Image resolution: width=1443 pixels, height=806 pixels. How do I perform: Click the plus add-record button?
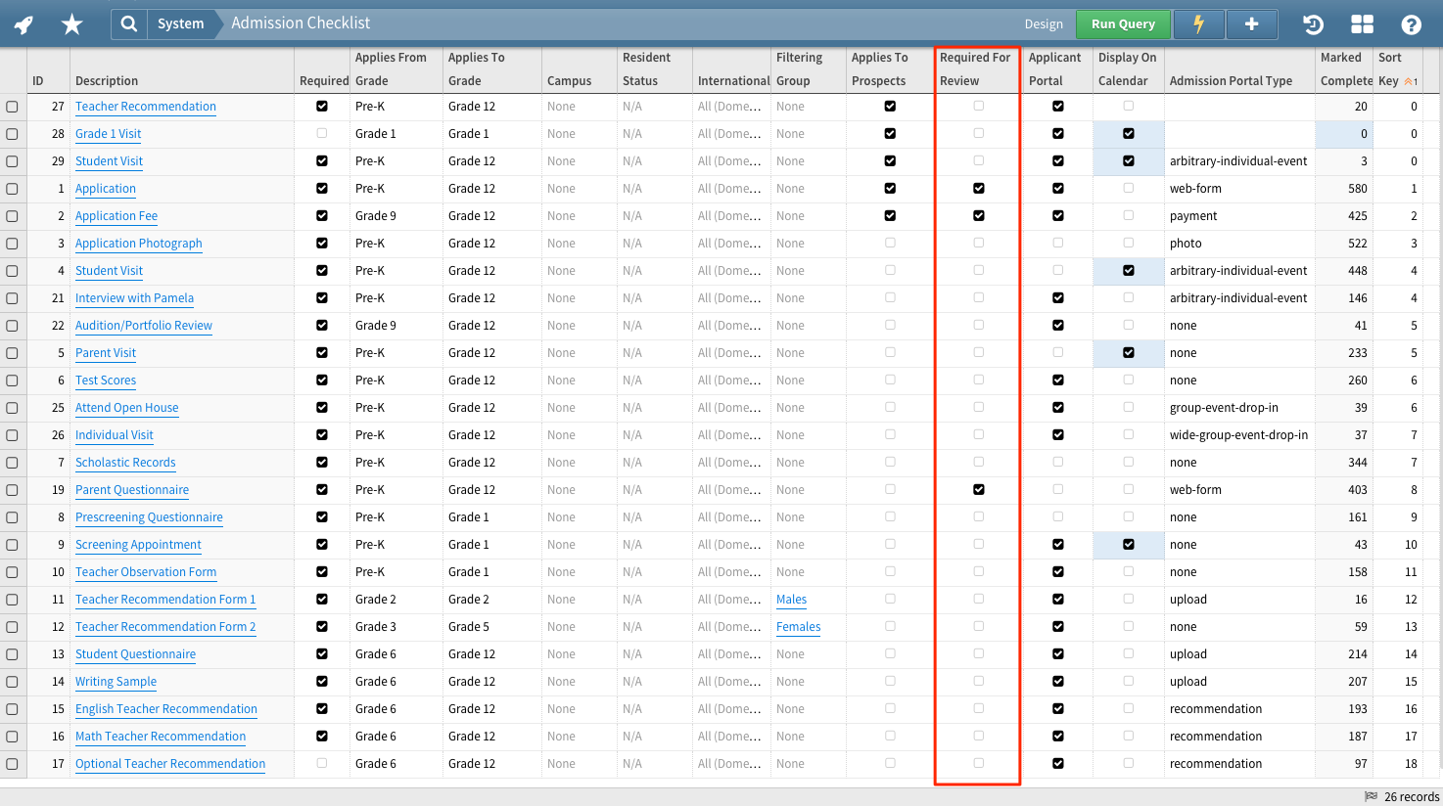[x=1251, y=23]
